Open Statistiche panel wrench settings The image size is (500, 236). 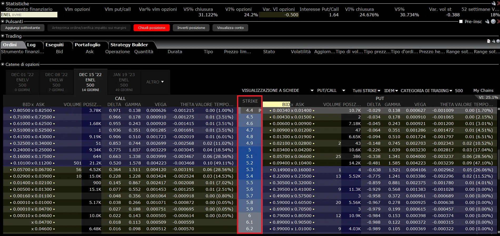tap(493, 3)
